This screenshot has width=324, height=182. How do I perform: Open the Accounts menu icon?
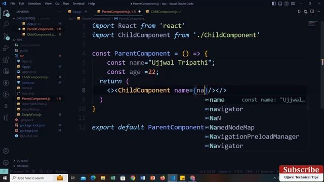click(6, 151)
